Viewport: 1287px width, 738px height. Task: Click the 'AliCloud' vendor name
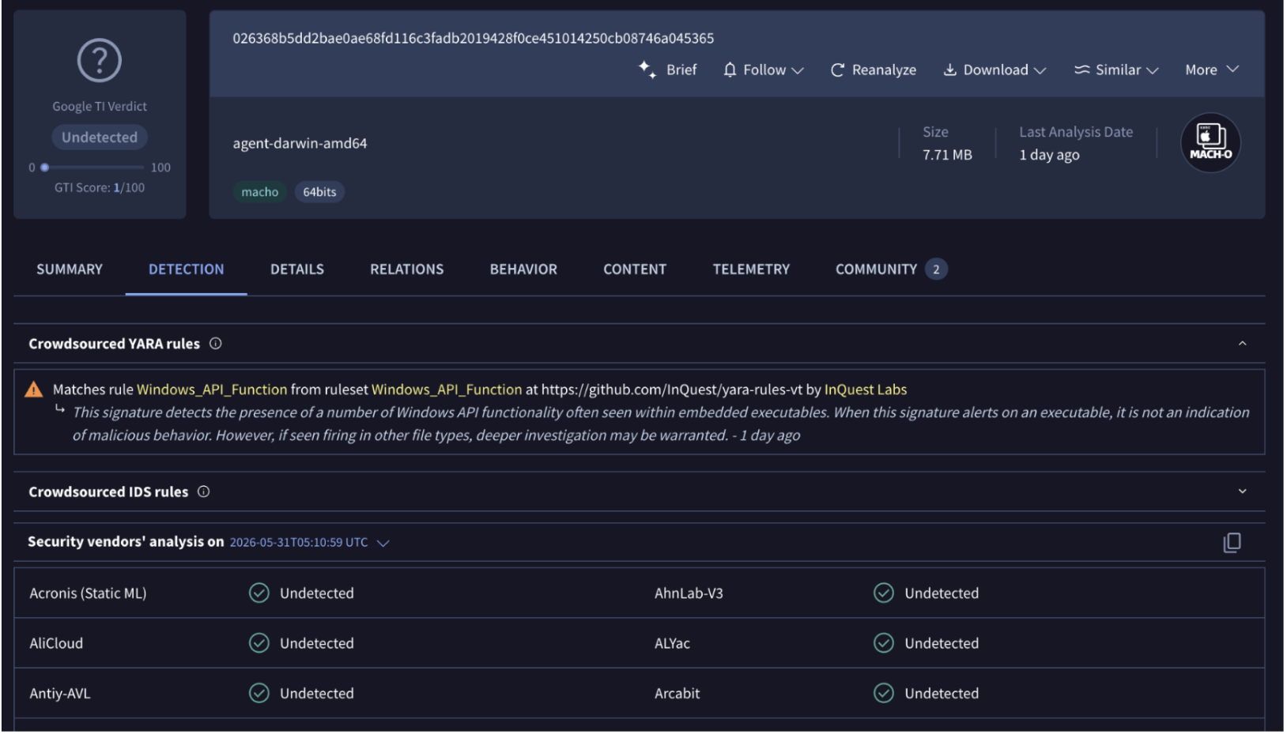pyautogui.click(x=56, y=643)
